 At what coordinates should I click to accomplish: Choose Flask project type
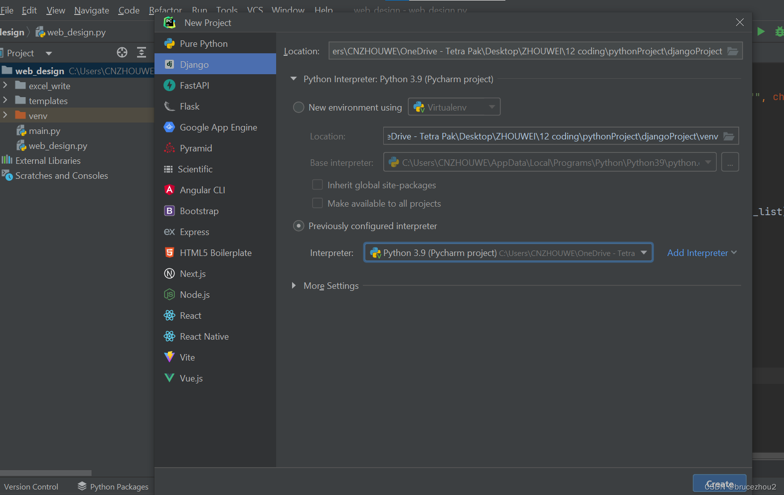[x=215, y=107]
